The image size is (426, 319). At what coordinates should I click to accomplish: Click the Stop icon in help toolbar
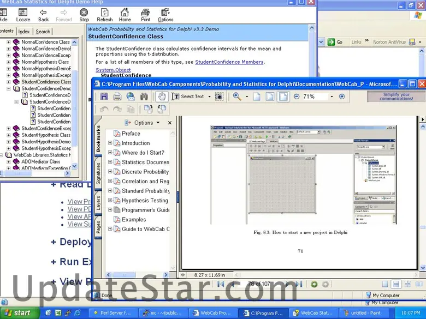[84, 15]
